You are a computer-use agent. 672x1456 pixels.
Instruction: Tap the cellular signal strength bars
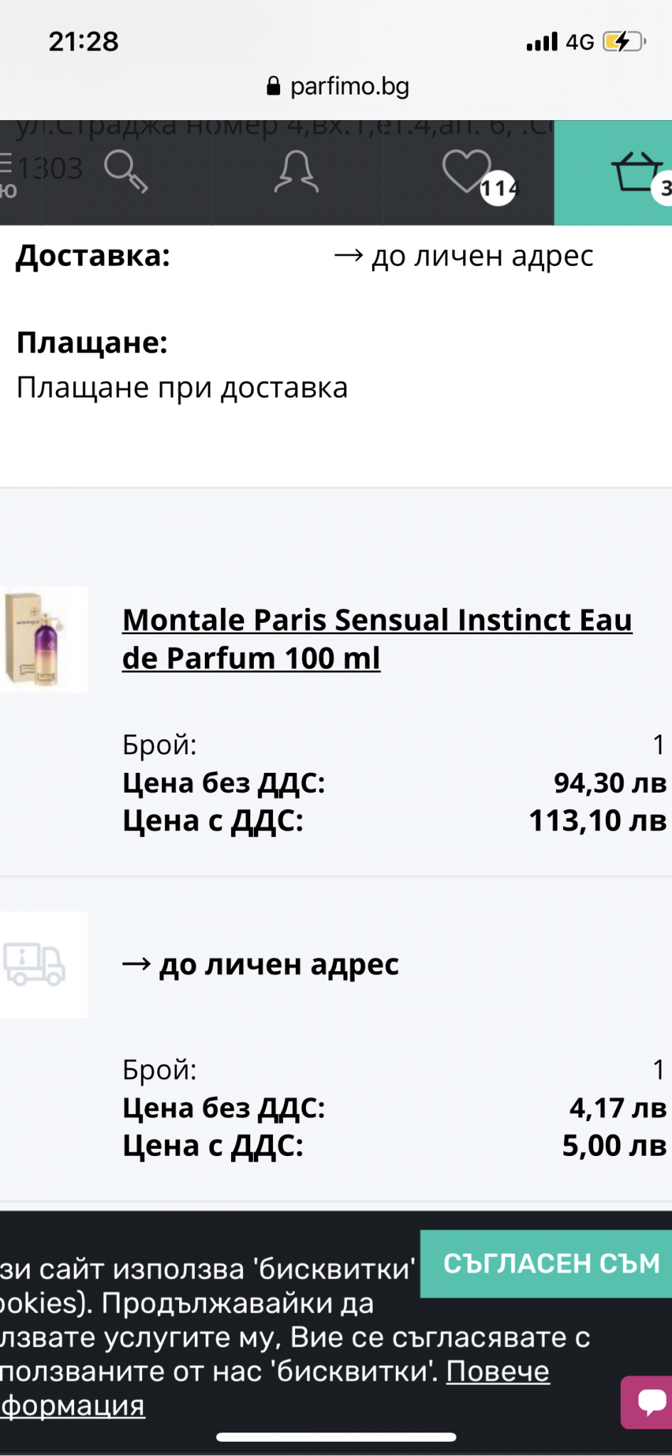(x=542, y=42)
